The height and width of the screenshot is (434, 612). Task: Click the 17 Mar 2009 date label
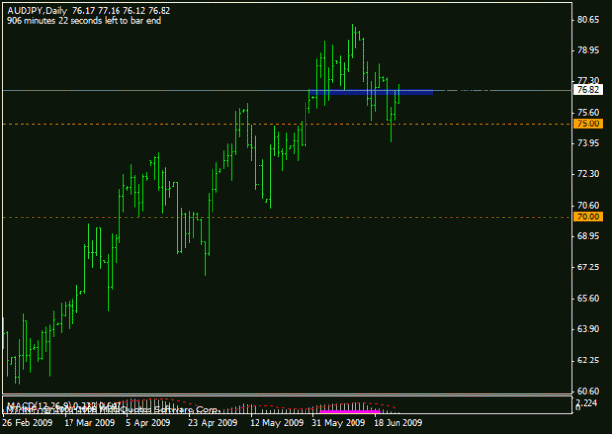[x=89, y=423]
